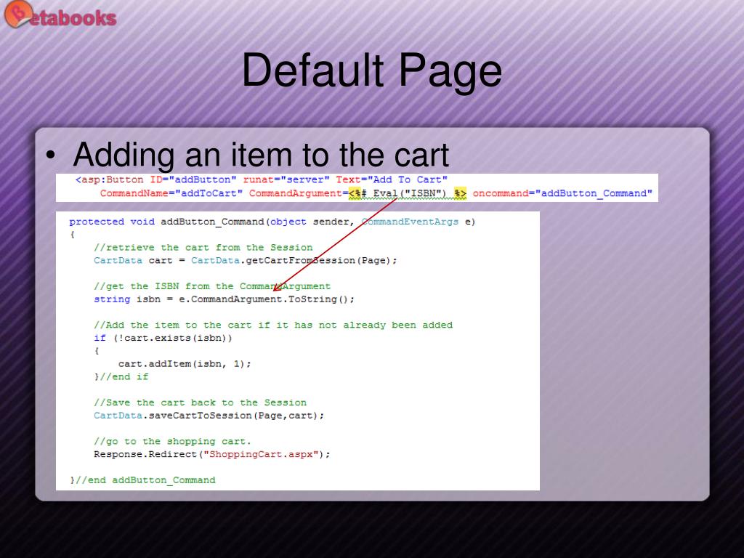Click the 'cart.addItem(isbn, 1);' line
Viewport: 744px width, 558px height.
pos(185,364)
